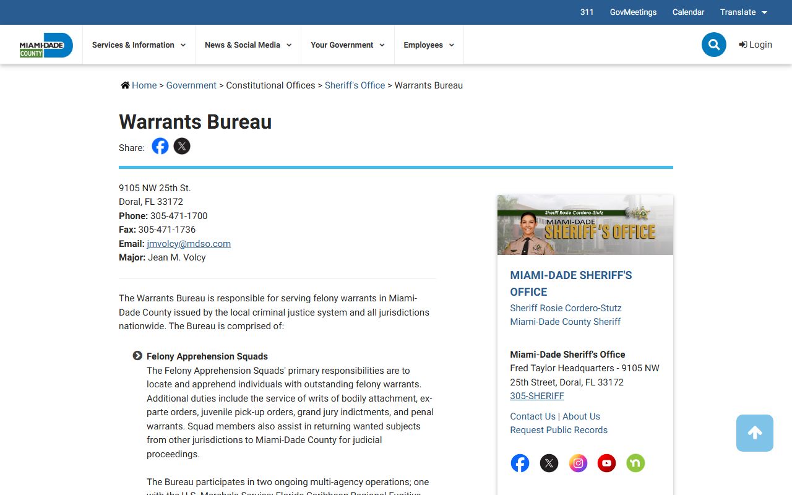Click the Login link
Viewport: 792px width, 495px height.
click(x=755, y=45)
